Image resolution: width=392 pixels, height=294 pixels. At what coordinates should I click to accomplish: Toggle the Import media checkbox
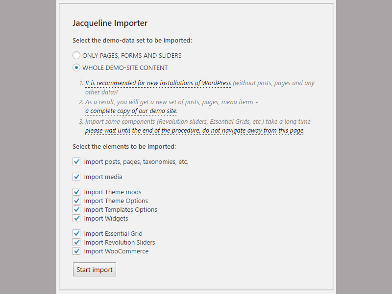click(x=76, y=177)
